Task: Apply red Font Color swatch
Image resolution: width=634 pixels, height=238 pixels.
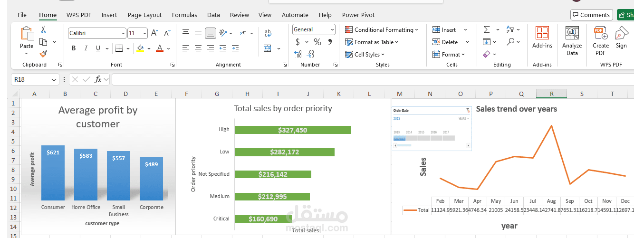Action: [x=160, y=48]
